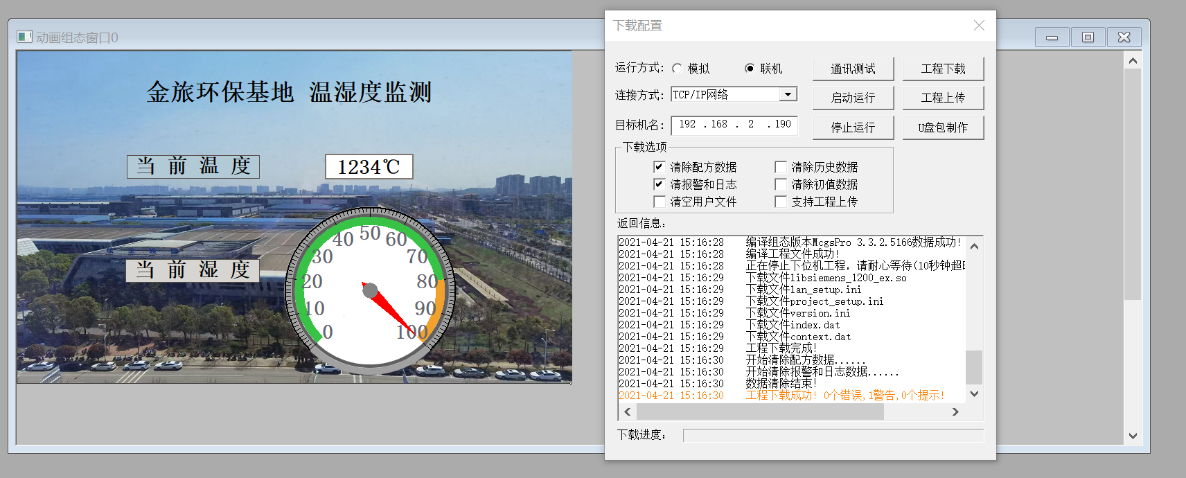
Task: Click 动画组态窗口0 vertical scrollbar down arrow
Action: click(1133, 436)
